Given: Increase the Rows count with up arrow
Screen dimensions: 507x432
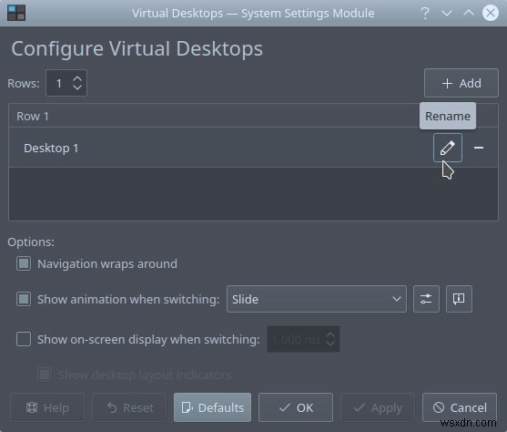Looking at the screenshot, I should tap(77, 78).
